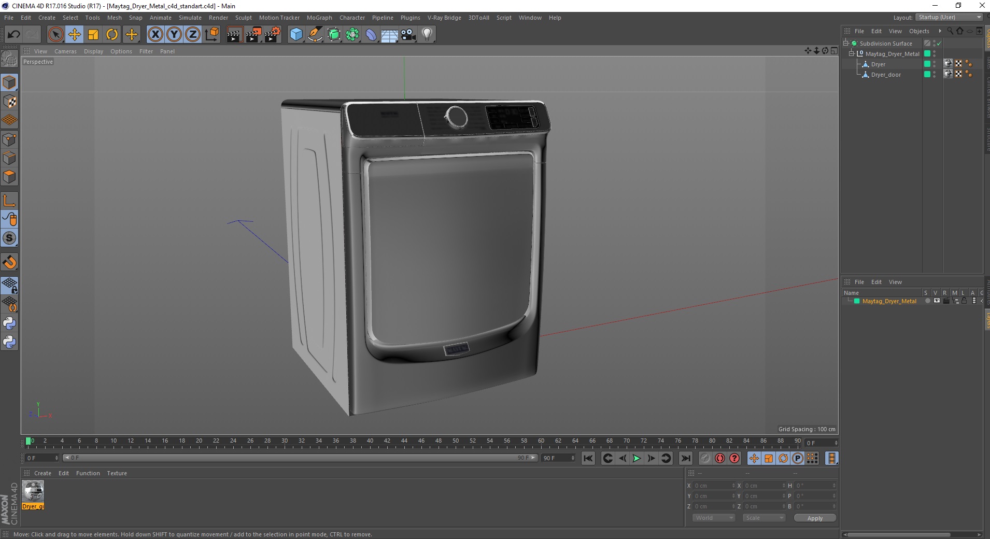Open the Scale mode dropdown
This screenshot has width=990, height=539.
(764, 518)
